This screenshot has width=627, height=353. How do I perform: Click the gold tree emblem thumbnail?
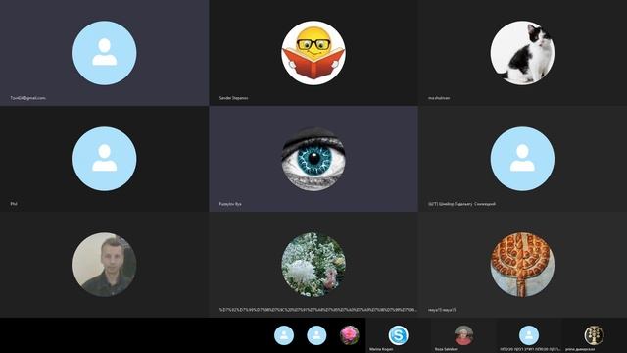click(594, 335)
